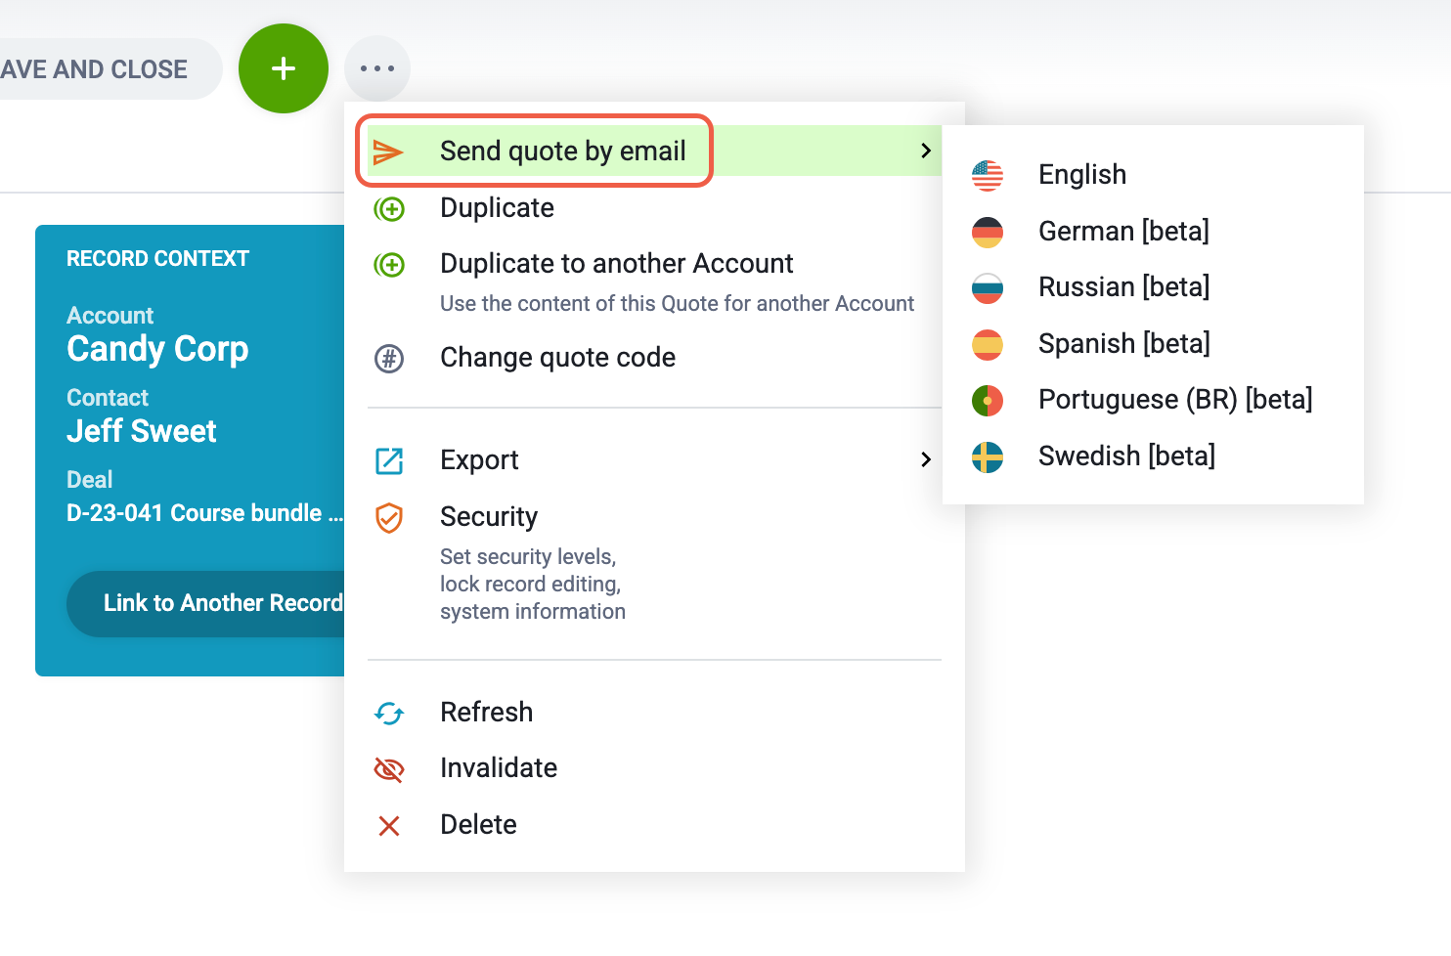Click the crossed-eye Invalidate icon
The image size is (1451, 956).
[389, 769]
